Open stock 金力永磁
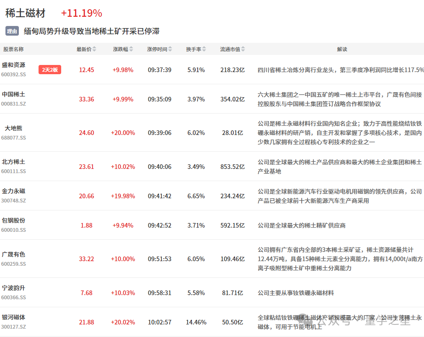This screenshot has height=337, width=424. tap(13, 191)
